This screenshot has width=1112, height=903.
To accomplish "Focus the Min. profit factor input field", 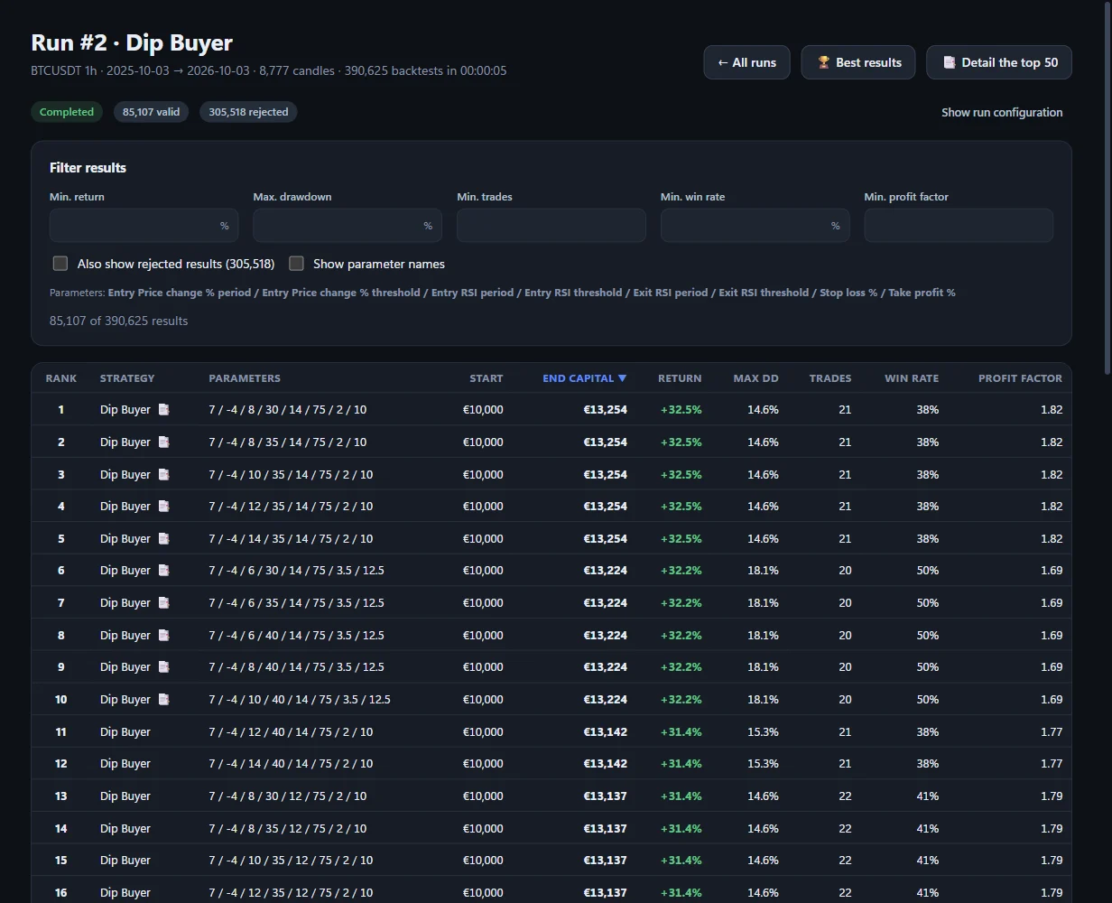I will click(x=959, y=226).
